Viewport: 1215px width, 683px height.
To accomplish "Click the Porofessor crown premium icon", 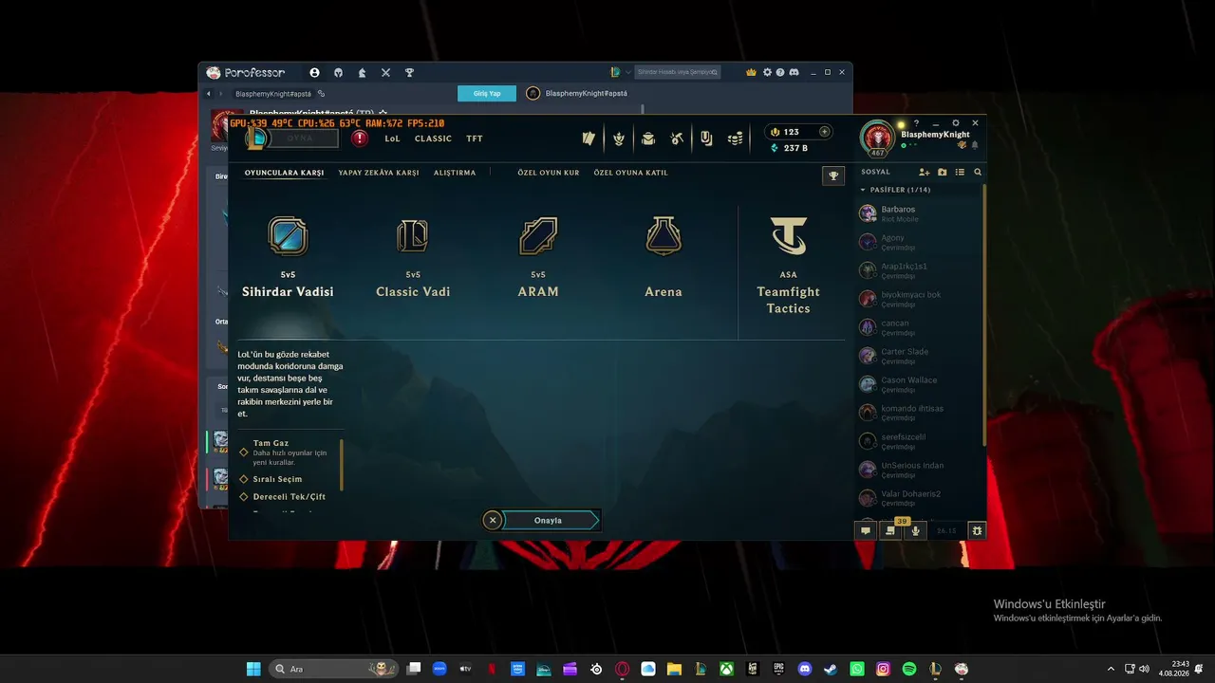I will coord(751,72).
